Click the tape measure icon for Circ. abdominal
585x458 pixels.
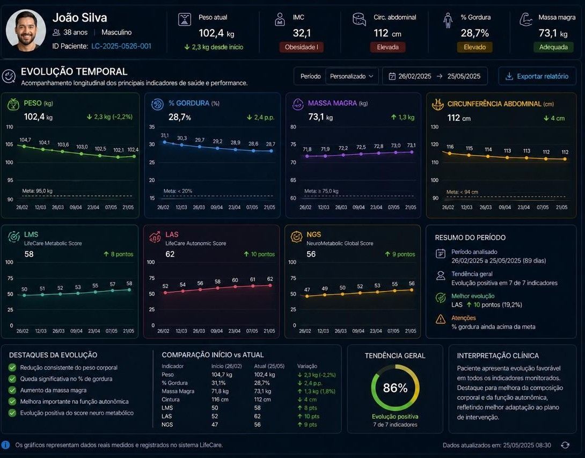coord(359,19)
